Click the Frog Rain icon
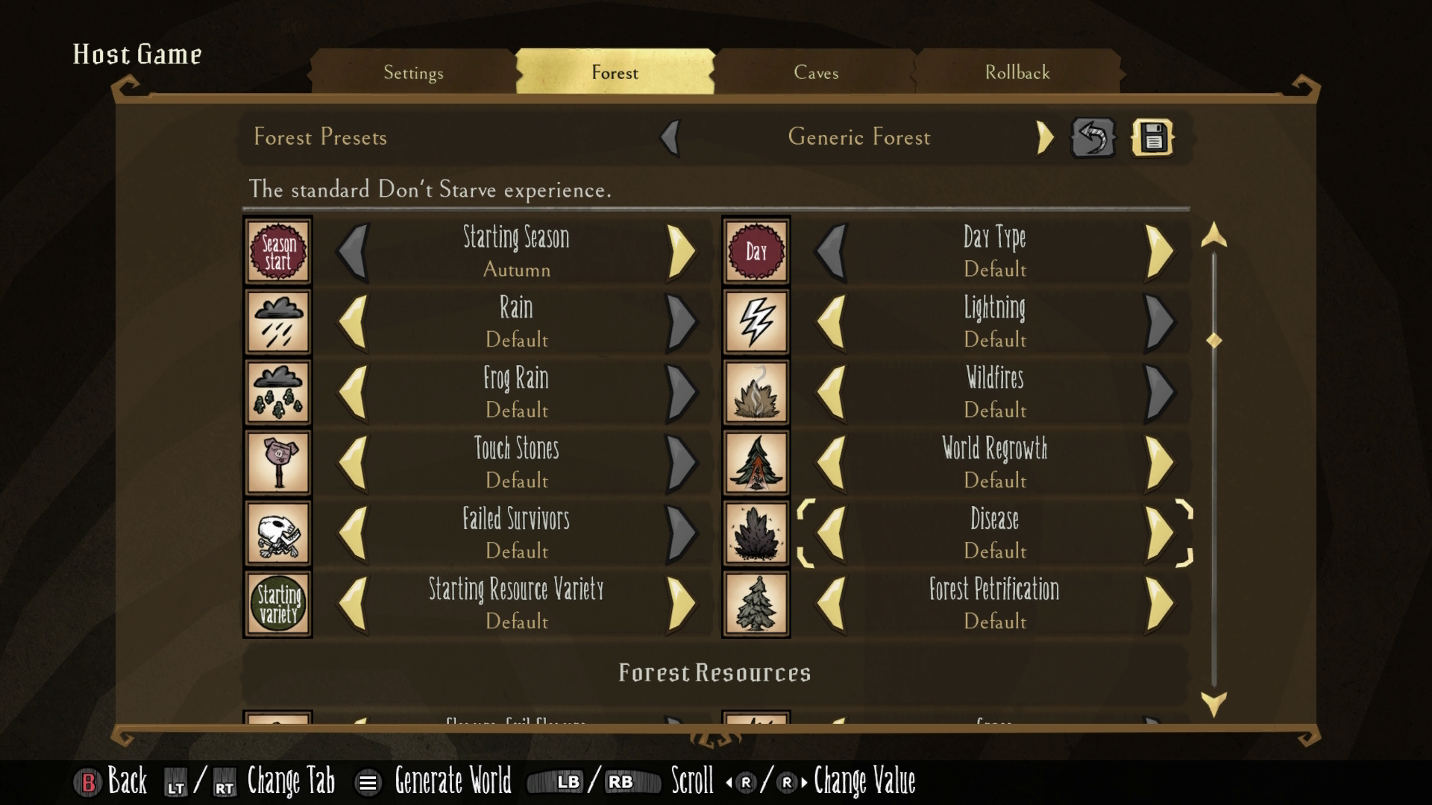The height and width of the screenshot is (805, 1432). point(278,392)
